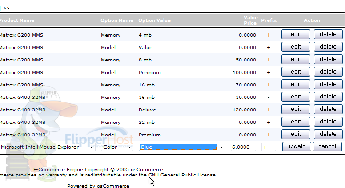Edit the G200 MMS Memory 8 mb row

pyautogui.click(x=296, y=59)
